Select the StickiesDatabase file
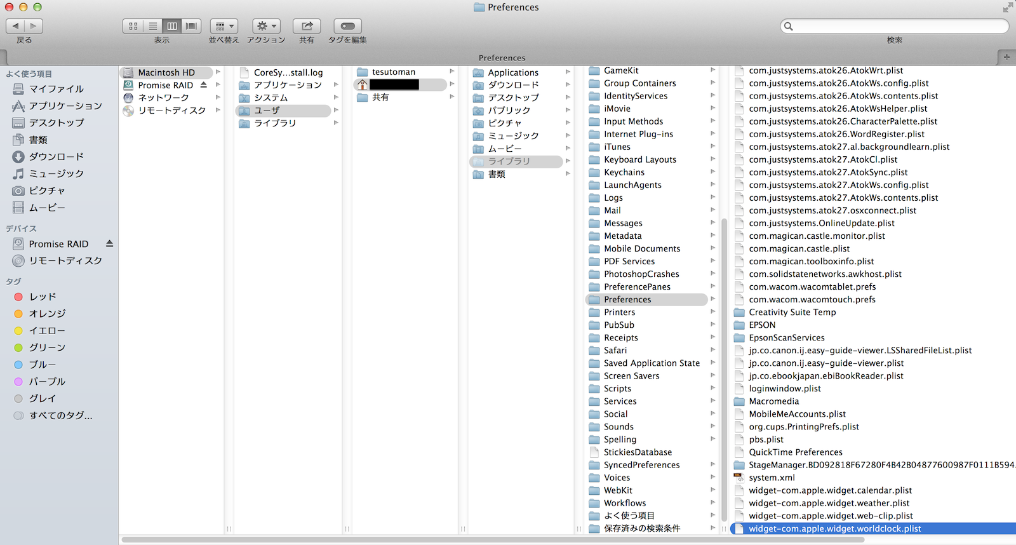Screen dimensions: 1016x545 pos(638,452)
